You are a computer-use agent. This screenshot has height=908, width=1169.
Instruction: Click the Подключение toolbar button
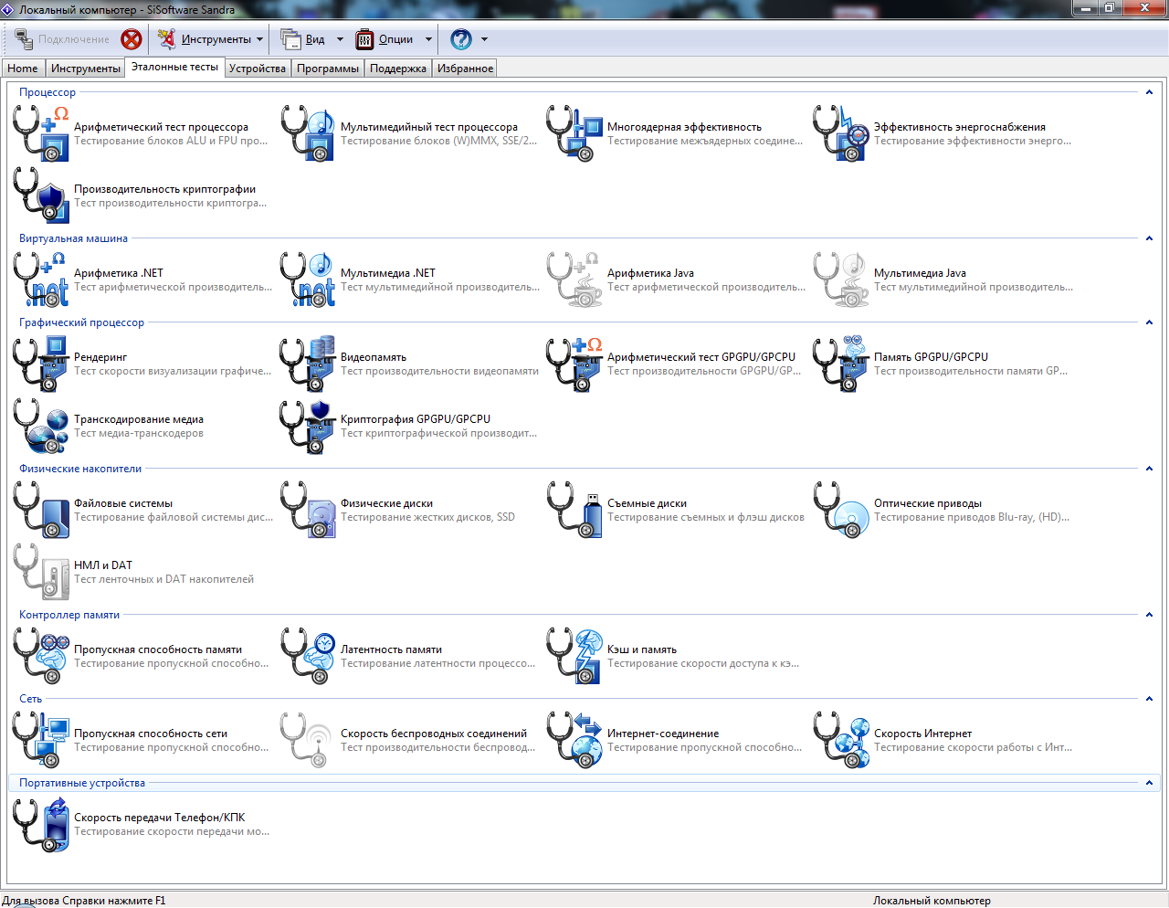[x=62, y=39]
